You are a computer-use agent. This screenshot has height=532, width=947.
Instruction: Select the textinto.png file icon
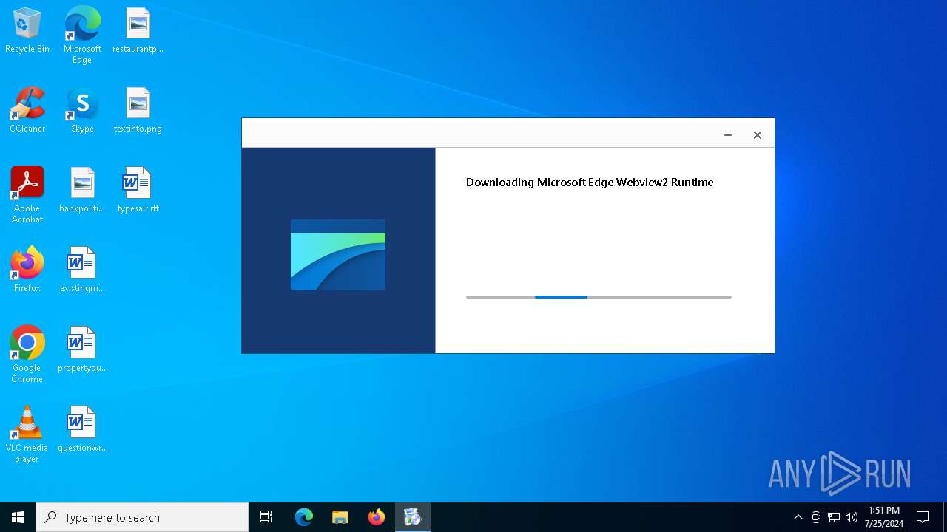(138, 111)
